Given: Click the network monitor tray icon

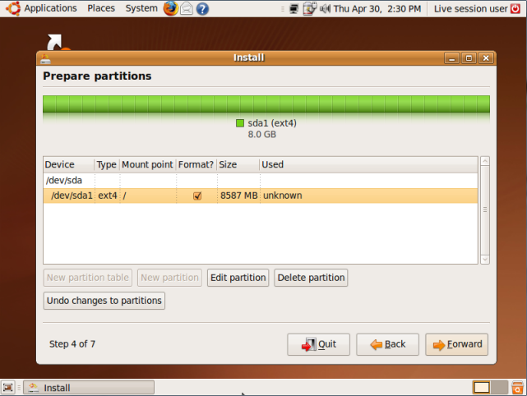Looking at the screenshot, I should tap(294, 9).
